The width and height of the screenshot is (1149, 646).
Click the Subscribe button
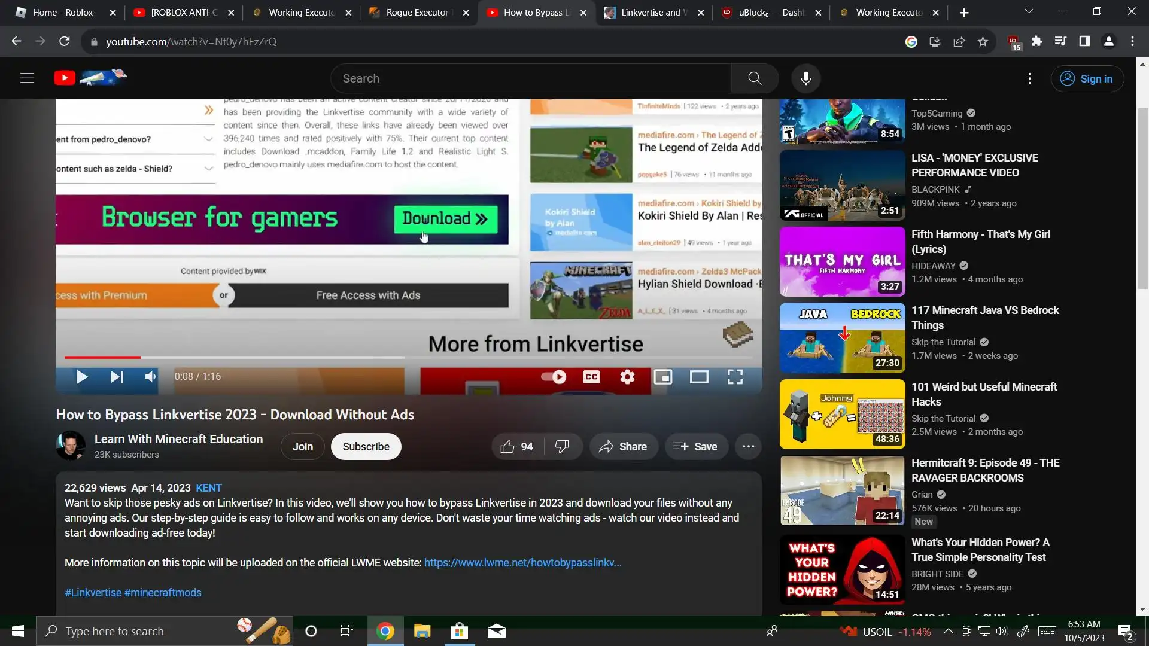[366, 447]
